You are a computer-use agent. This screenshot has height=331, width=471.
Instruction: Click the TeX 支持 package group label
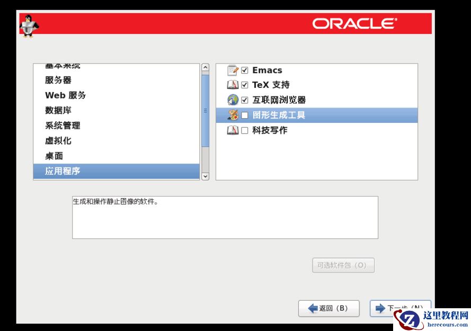pos(271,85)
